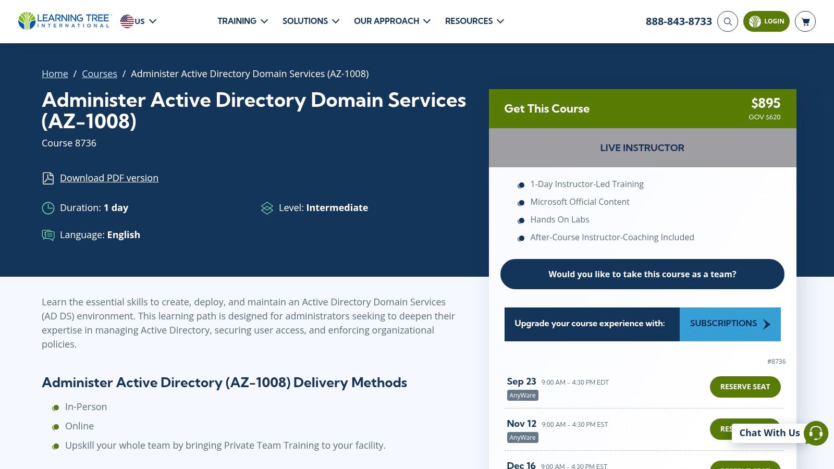The image size is (834, 469).
Task: Click the Solutions menu chevron
Action: click(336, 21)
